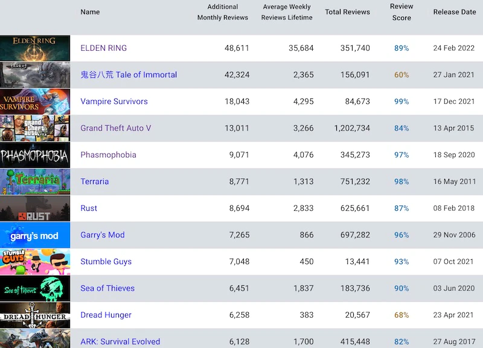
Task: Click the Phasmophobia logo thumbnail
Action: [35, 155]
